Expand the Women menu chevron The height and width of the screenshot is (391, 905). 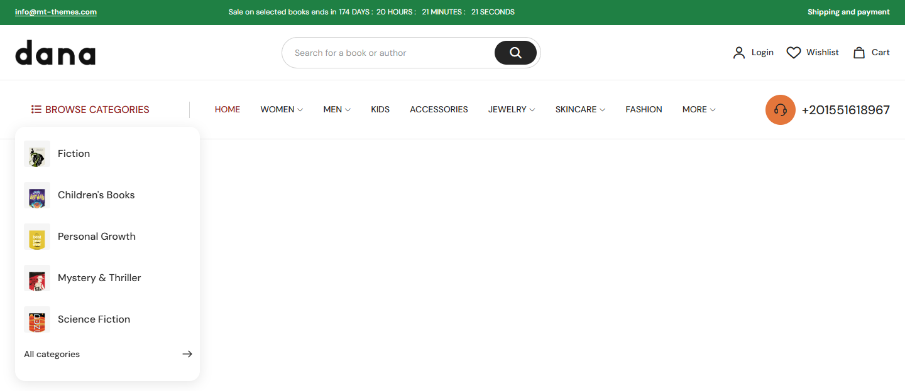pyautogui.click(x=300, y=110)
